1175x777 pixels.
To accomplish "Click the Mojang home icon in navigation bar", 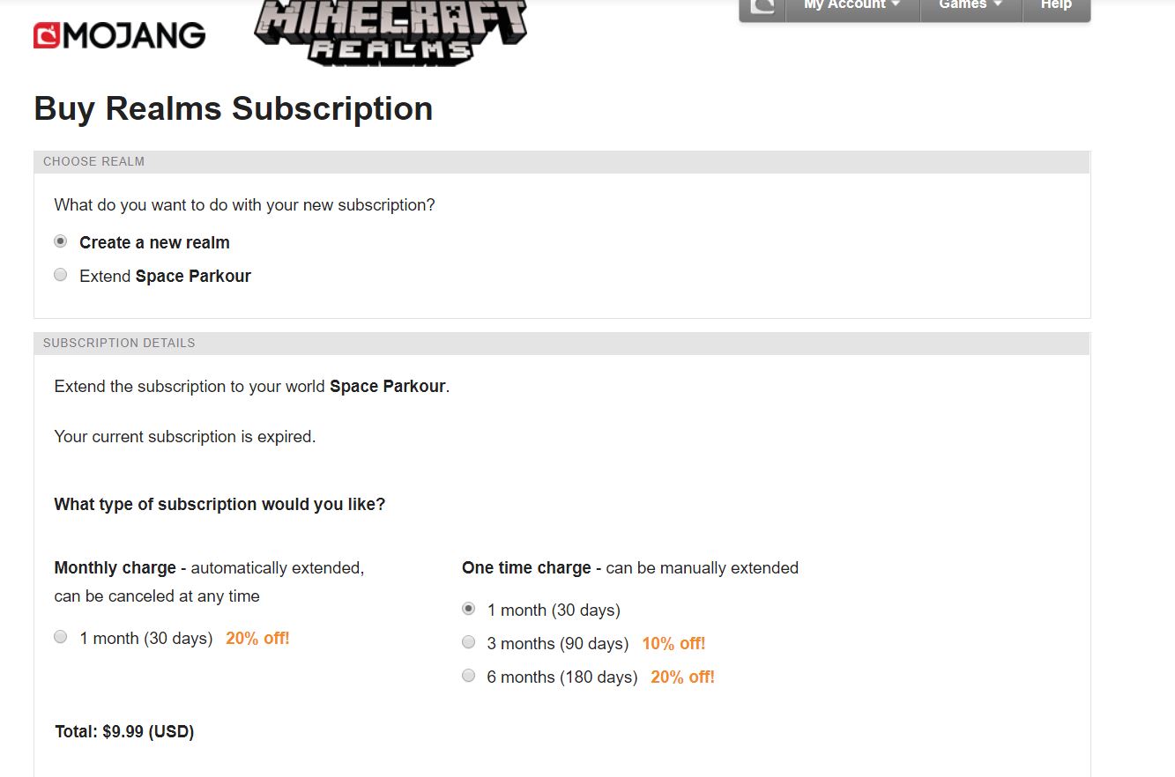I will pos(762,7).
